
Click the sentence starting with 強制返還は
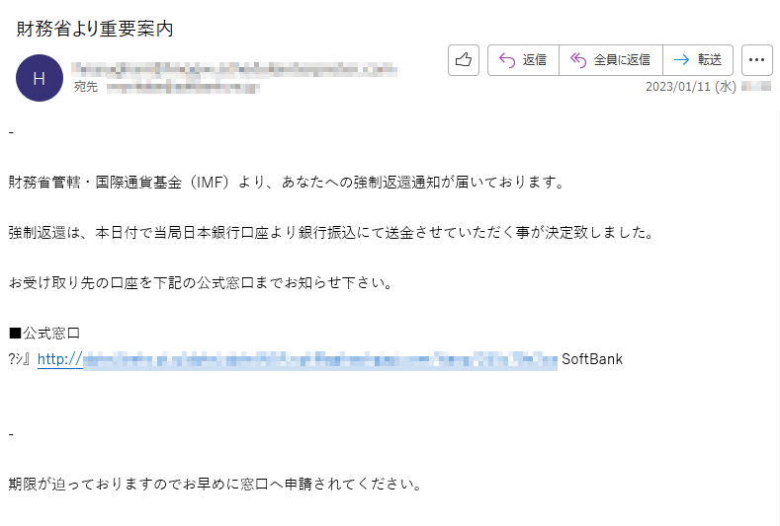(x=331, y=233)
